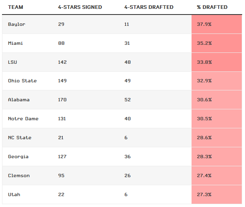The height and width of the screenshot is (207, 245).
Task: Sort by 4-STARS SIGNED column header
Action: click(x=80, y=7)
